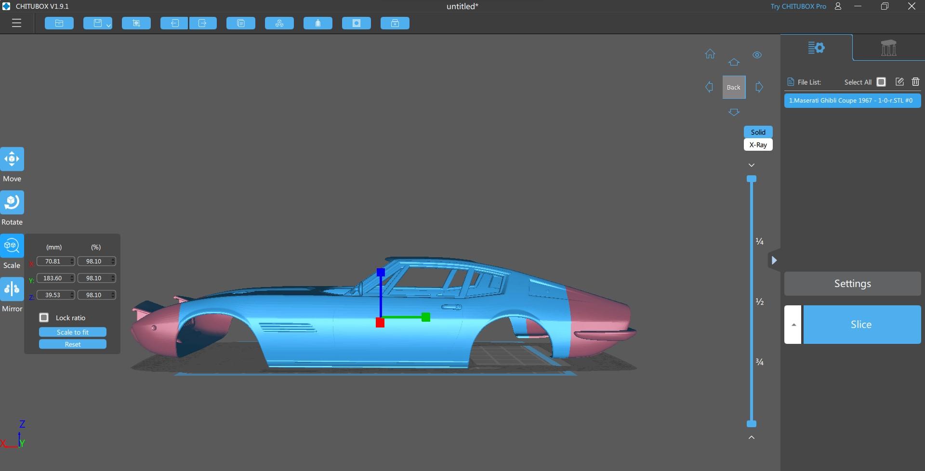Open the supports tab with pillars icon
This screenshot has width=925, height=471.
click(888, 48)
